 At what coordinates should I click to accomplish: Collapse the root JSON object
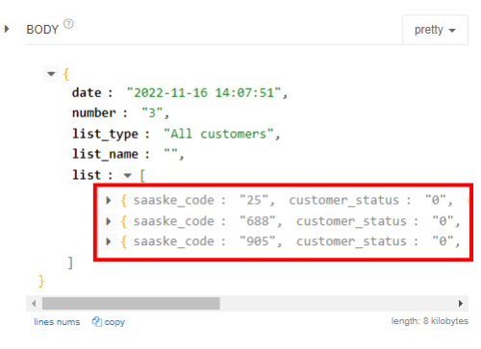(51, 74)
